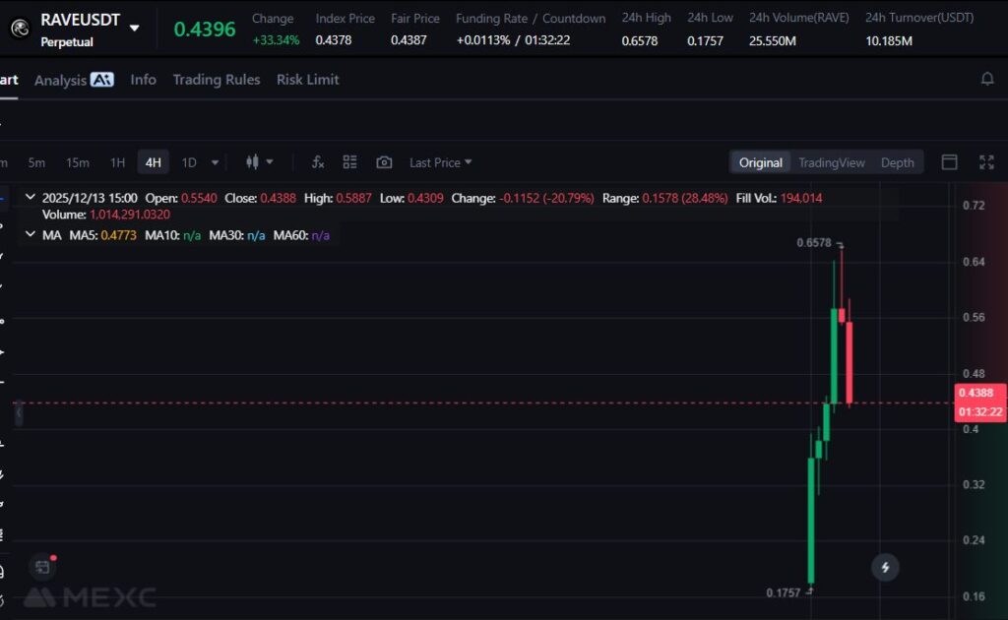Viewport: 1008px width, 620px height.
Task: Select the 1H timeframe
Action: click(117, 162)
